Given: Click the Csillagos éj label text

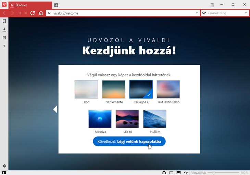Looking at the screenshot, I should coord(141,102).
